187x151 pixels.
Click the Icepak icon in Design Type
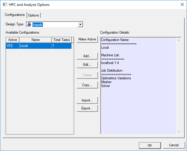coord(29,24)
